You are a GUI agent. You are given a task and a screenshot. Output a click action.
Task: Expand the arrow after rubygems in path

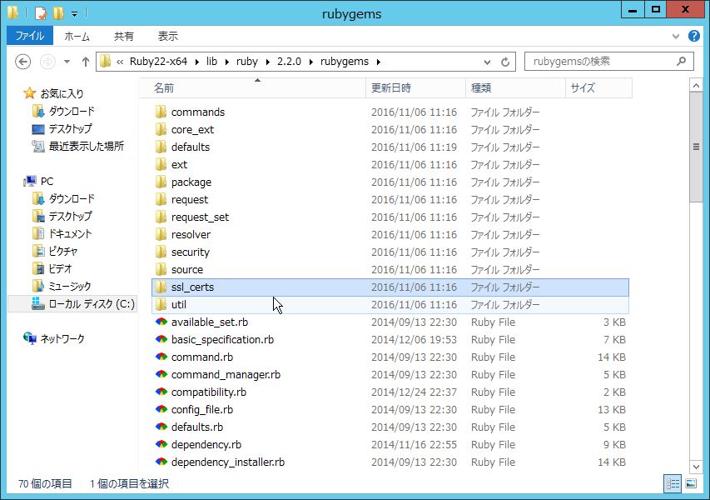[378, 62]
